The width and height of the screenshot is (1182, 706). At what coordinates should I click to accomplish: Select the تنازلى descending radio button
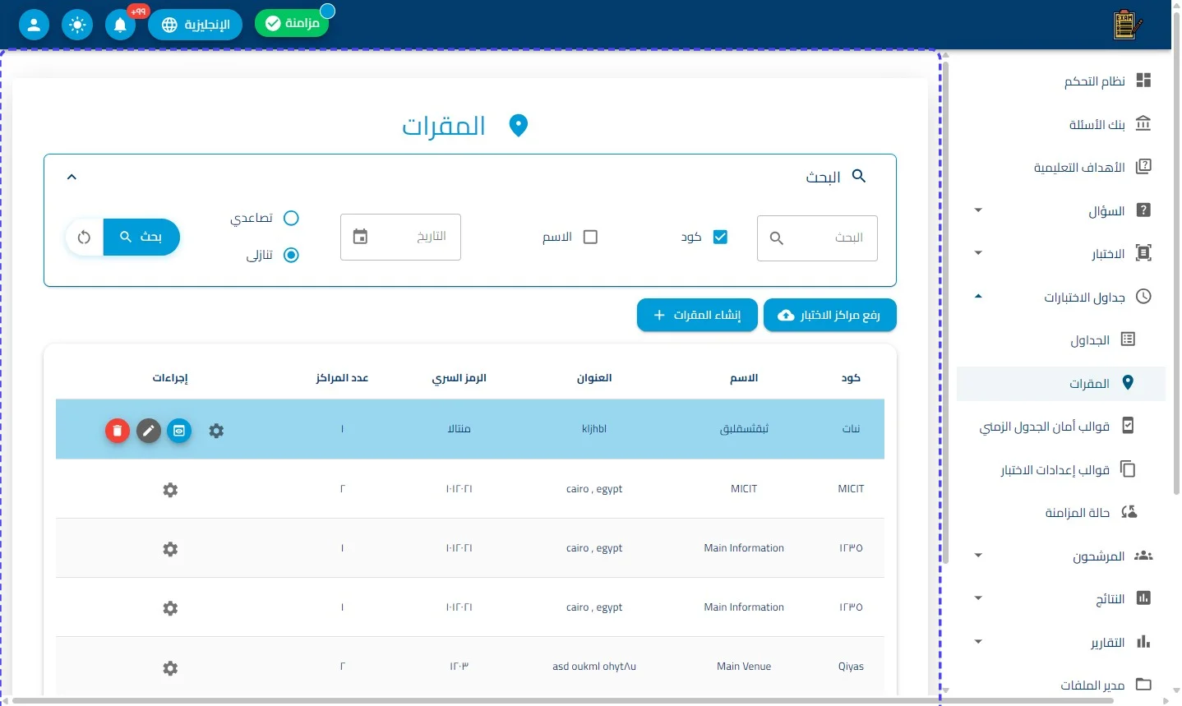click(291, 255)
